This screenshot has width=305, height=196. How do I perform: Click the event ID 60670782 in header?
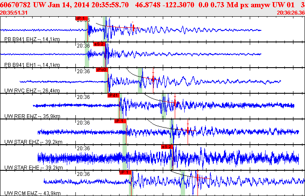tap(15, 5)
